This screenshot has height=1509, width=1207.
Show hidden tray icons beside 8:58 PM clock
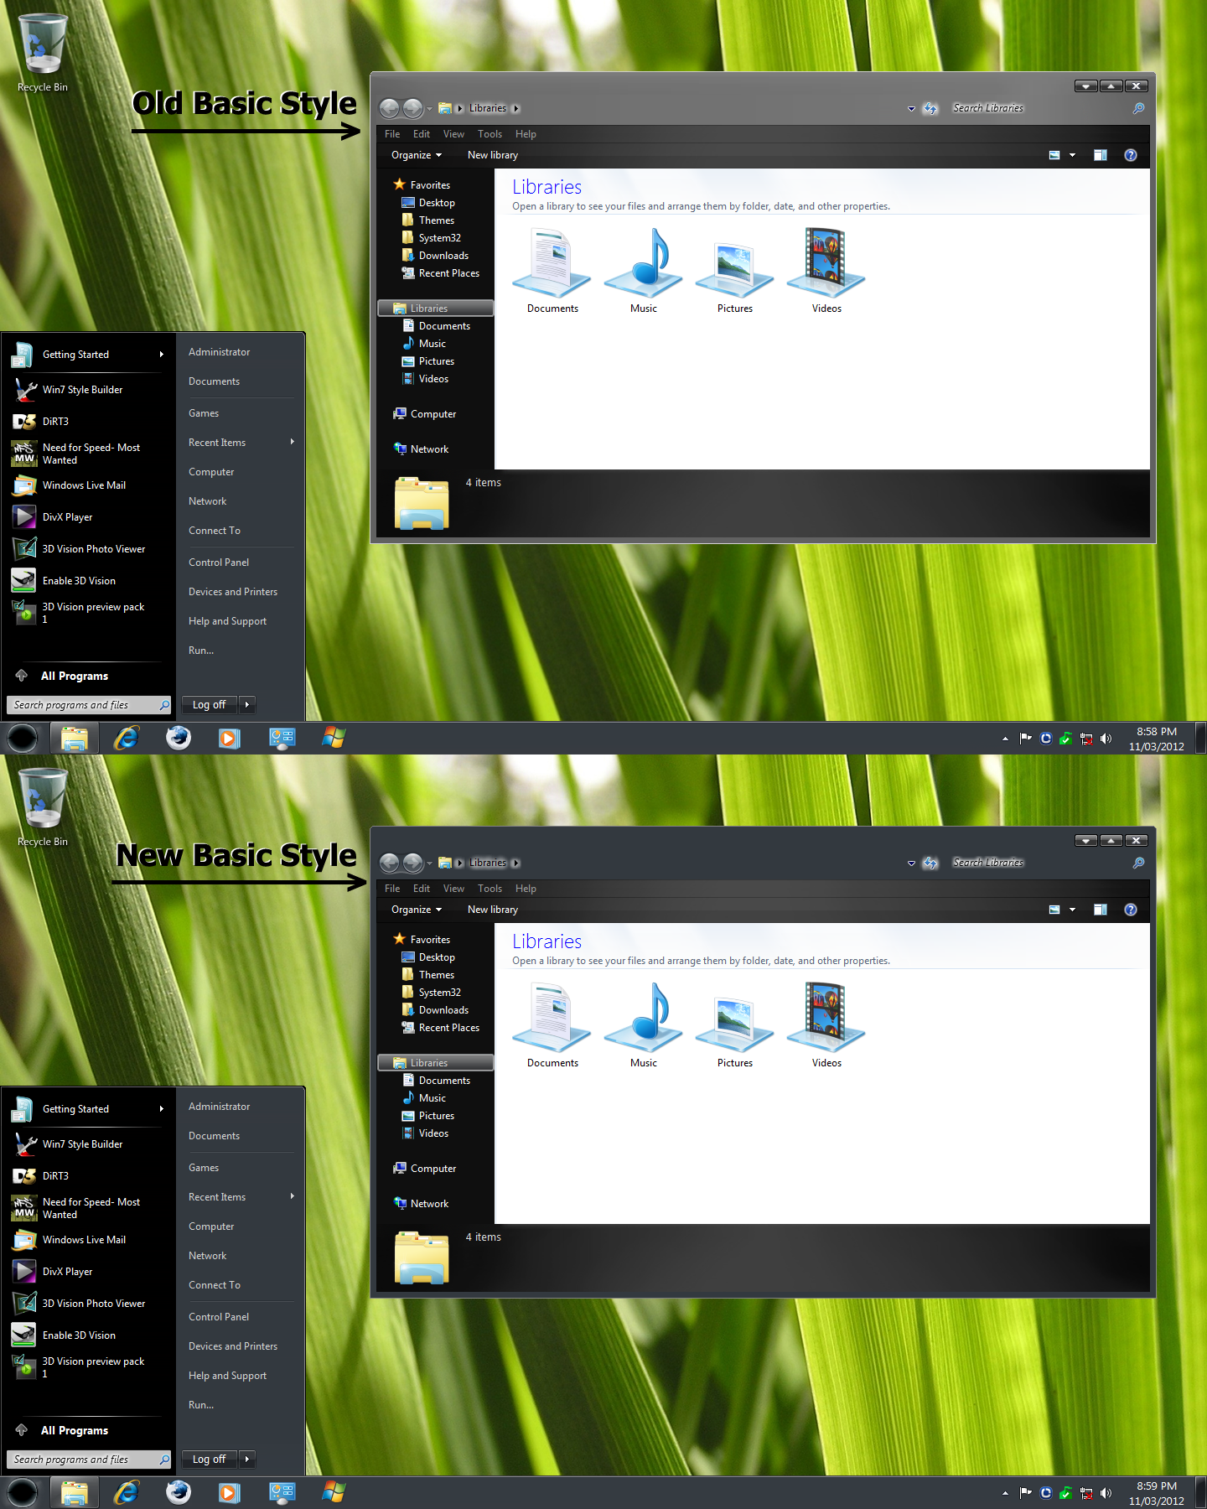1005,739
